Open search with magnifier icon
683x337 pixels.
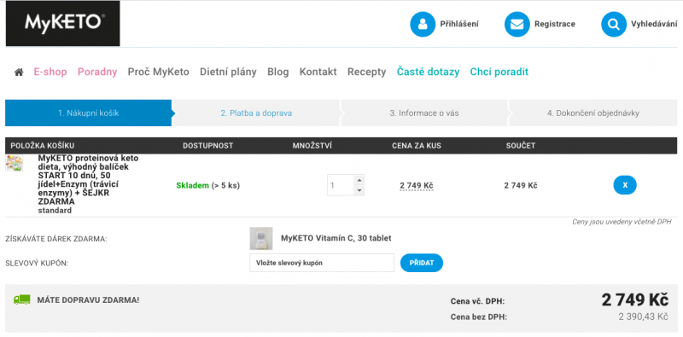[613, 25]
